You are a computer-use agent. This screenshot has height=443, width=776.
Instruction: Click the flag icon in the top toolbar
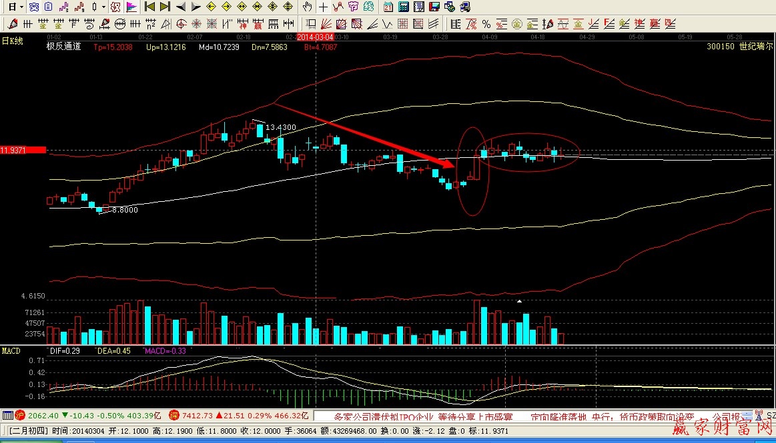(x=131, y=7)
